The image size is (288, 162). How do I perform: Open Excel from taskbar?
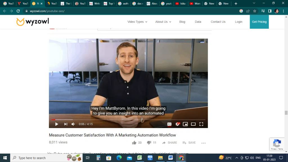[139, 158]
